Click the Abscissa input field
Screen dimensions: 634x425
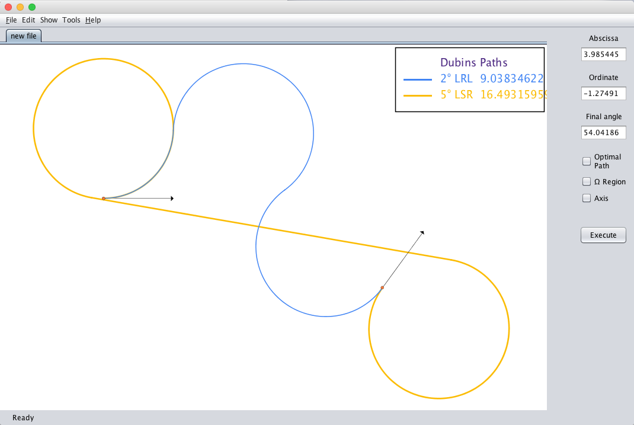coord(603,54)
